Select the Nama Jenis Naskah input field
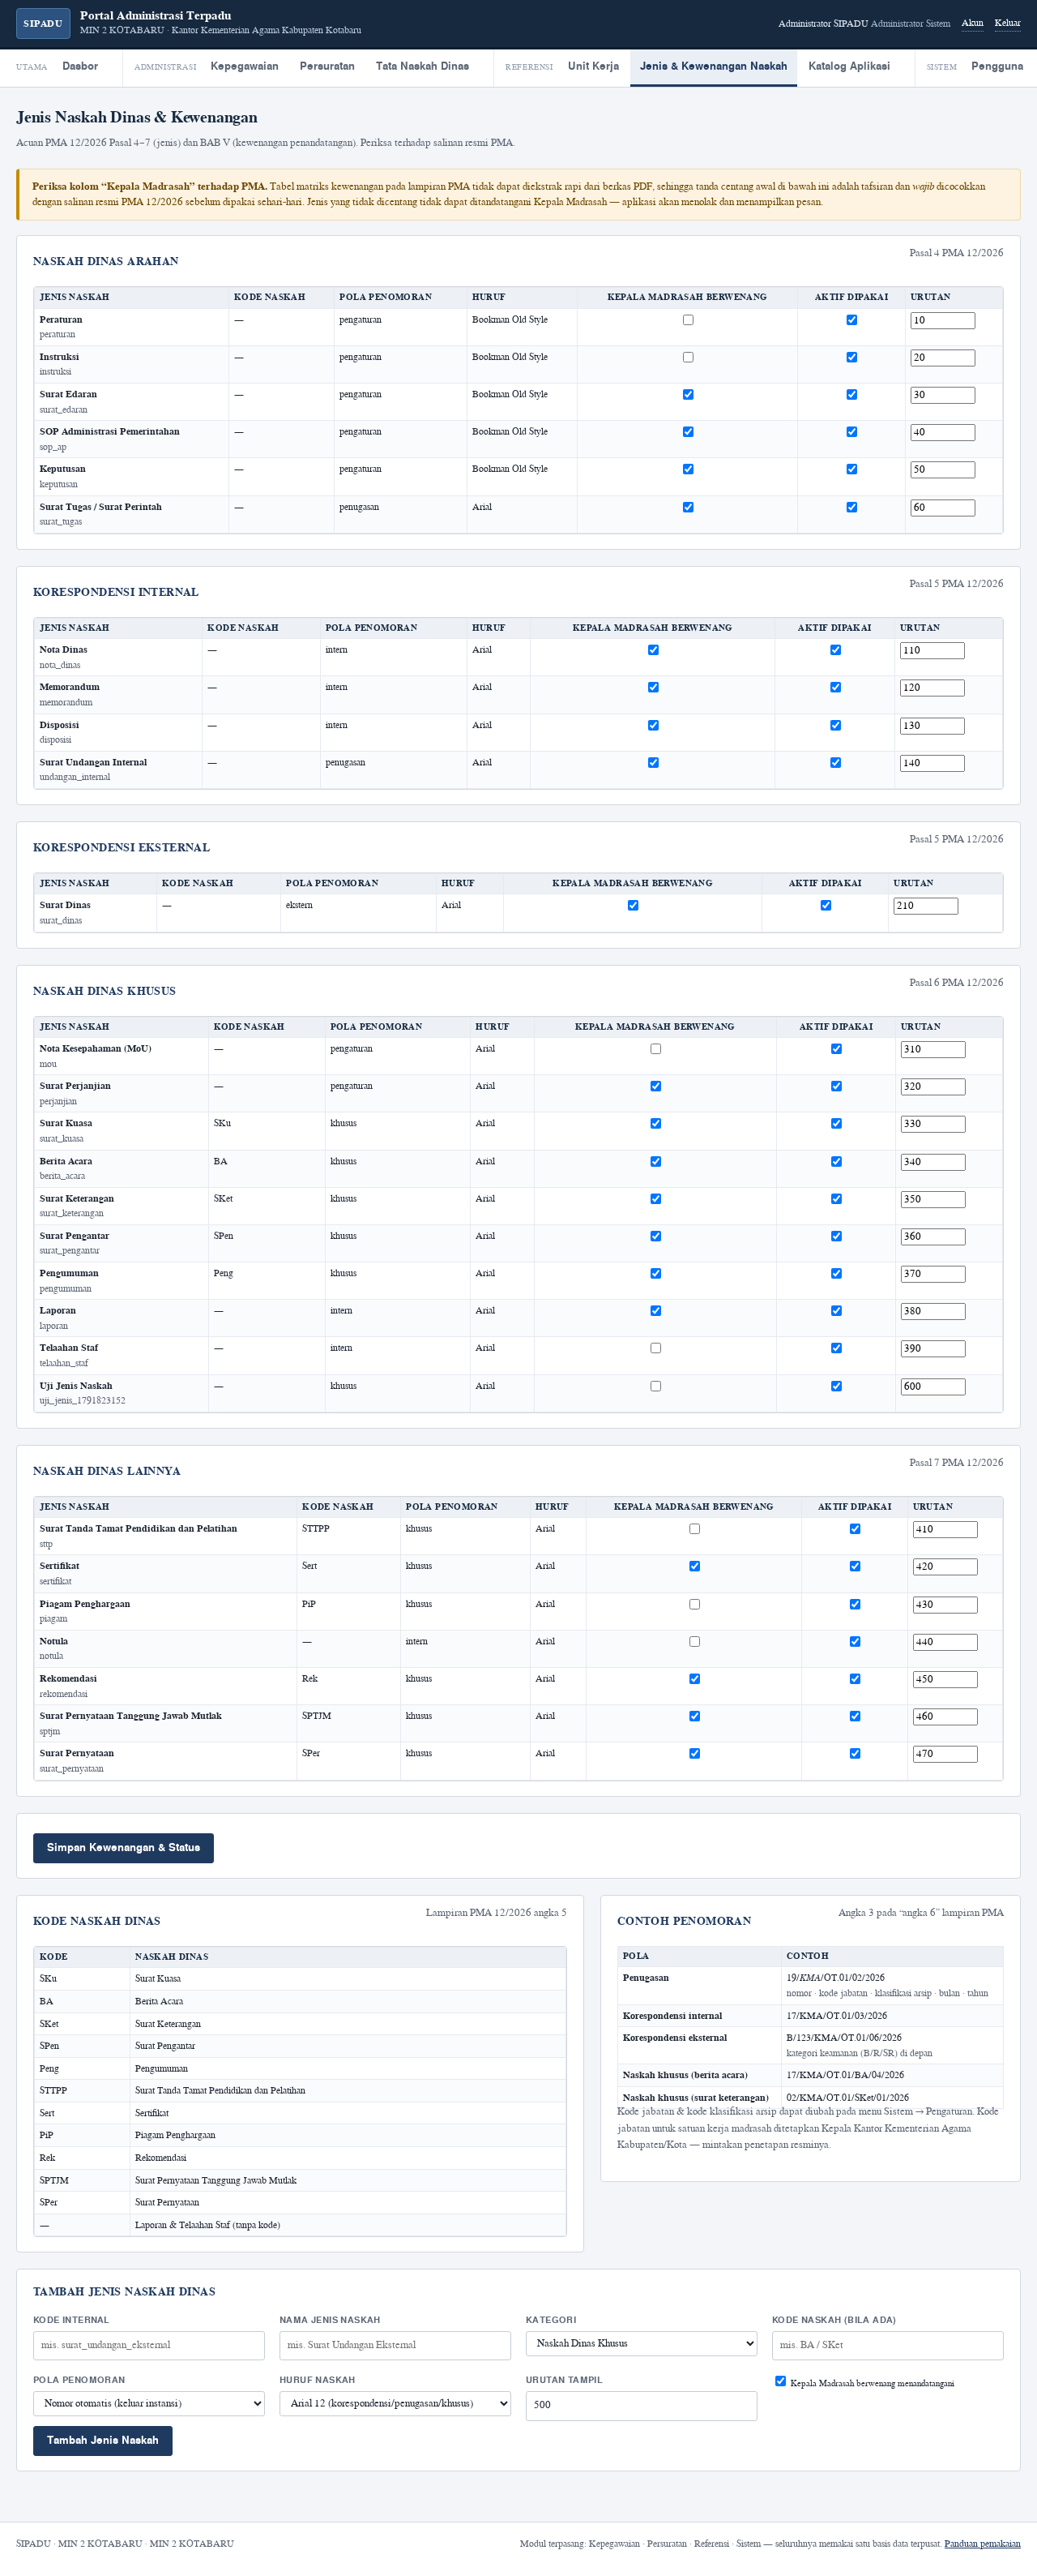The image size is (1037, 2576). point(395,2345)
